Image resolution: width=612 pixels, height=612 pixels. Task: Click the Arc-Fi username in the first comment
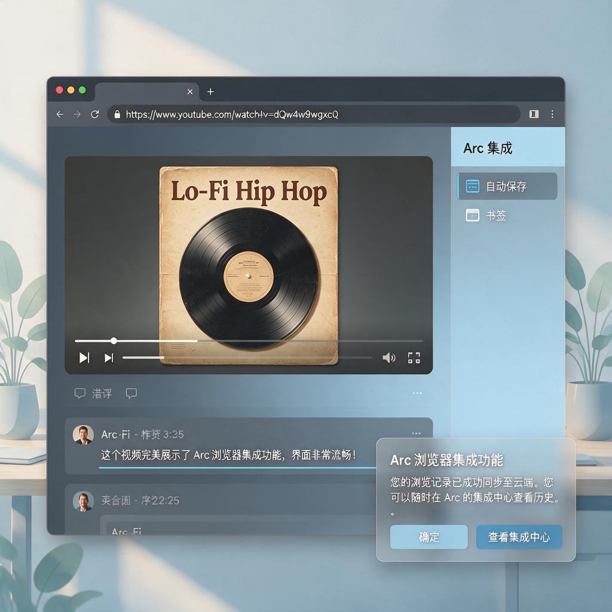115,434
